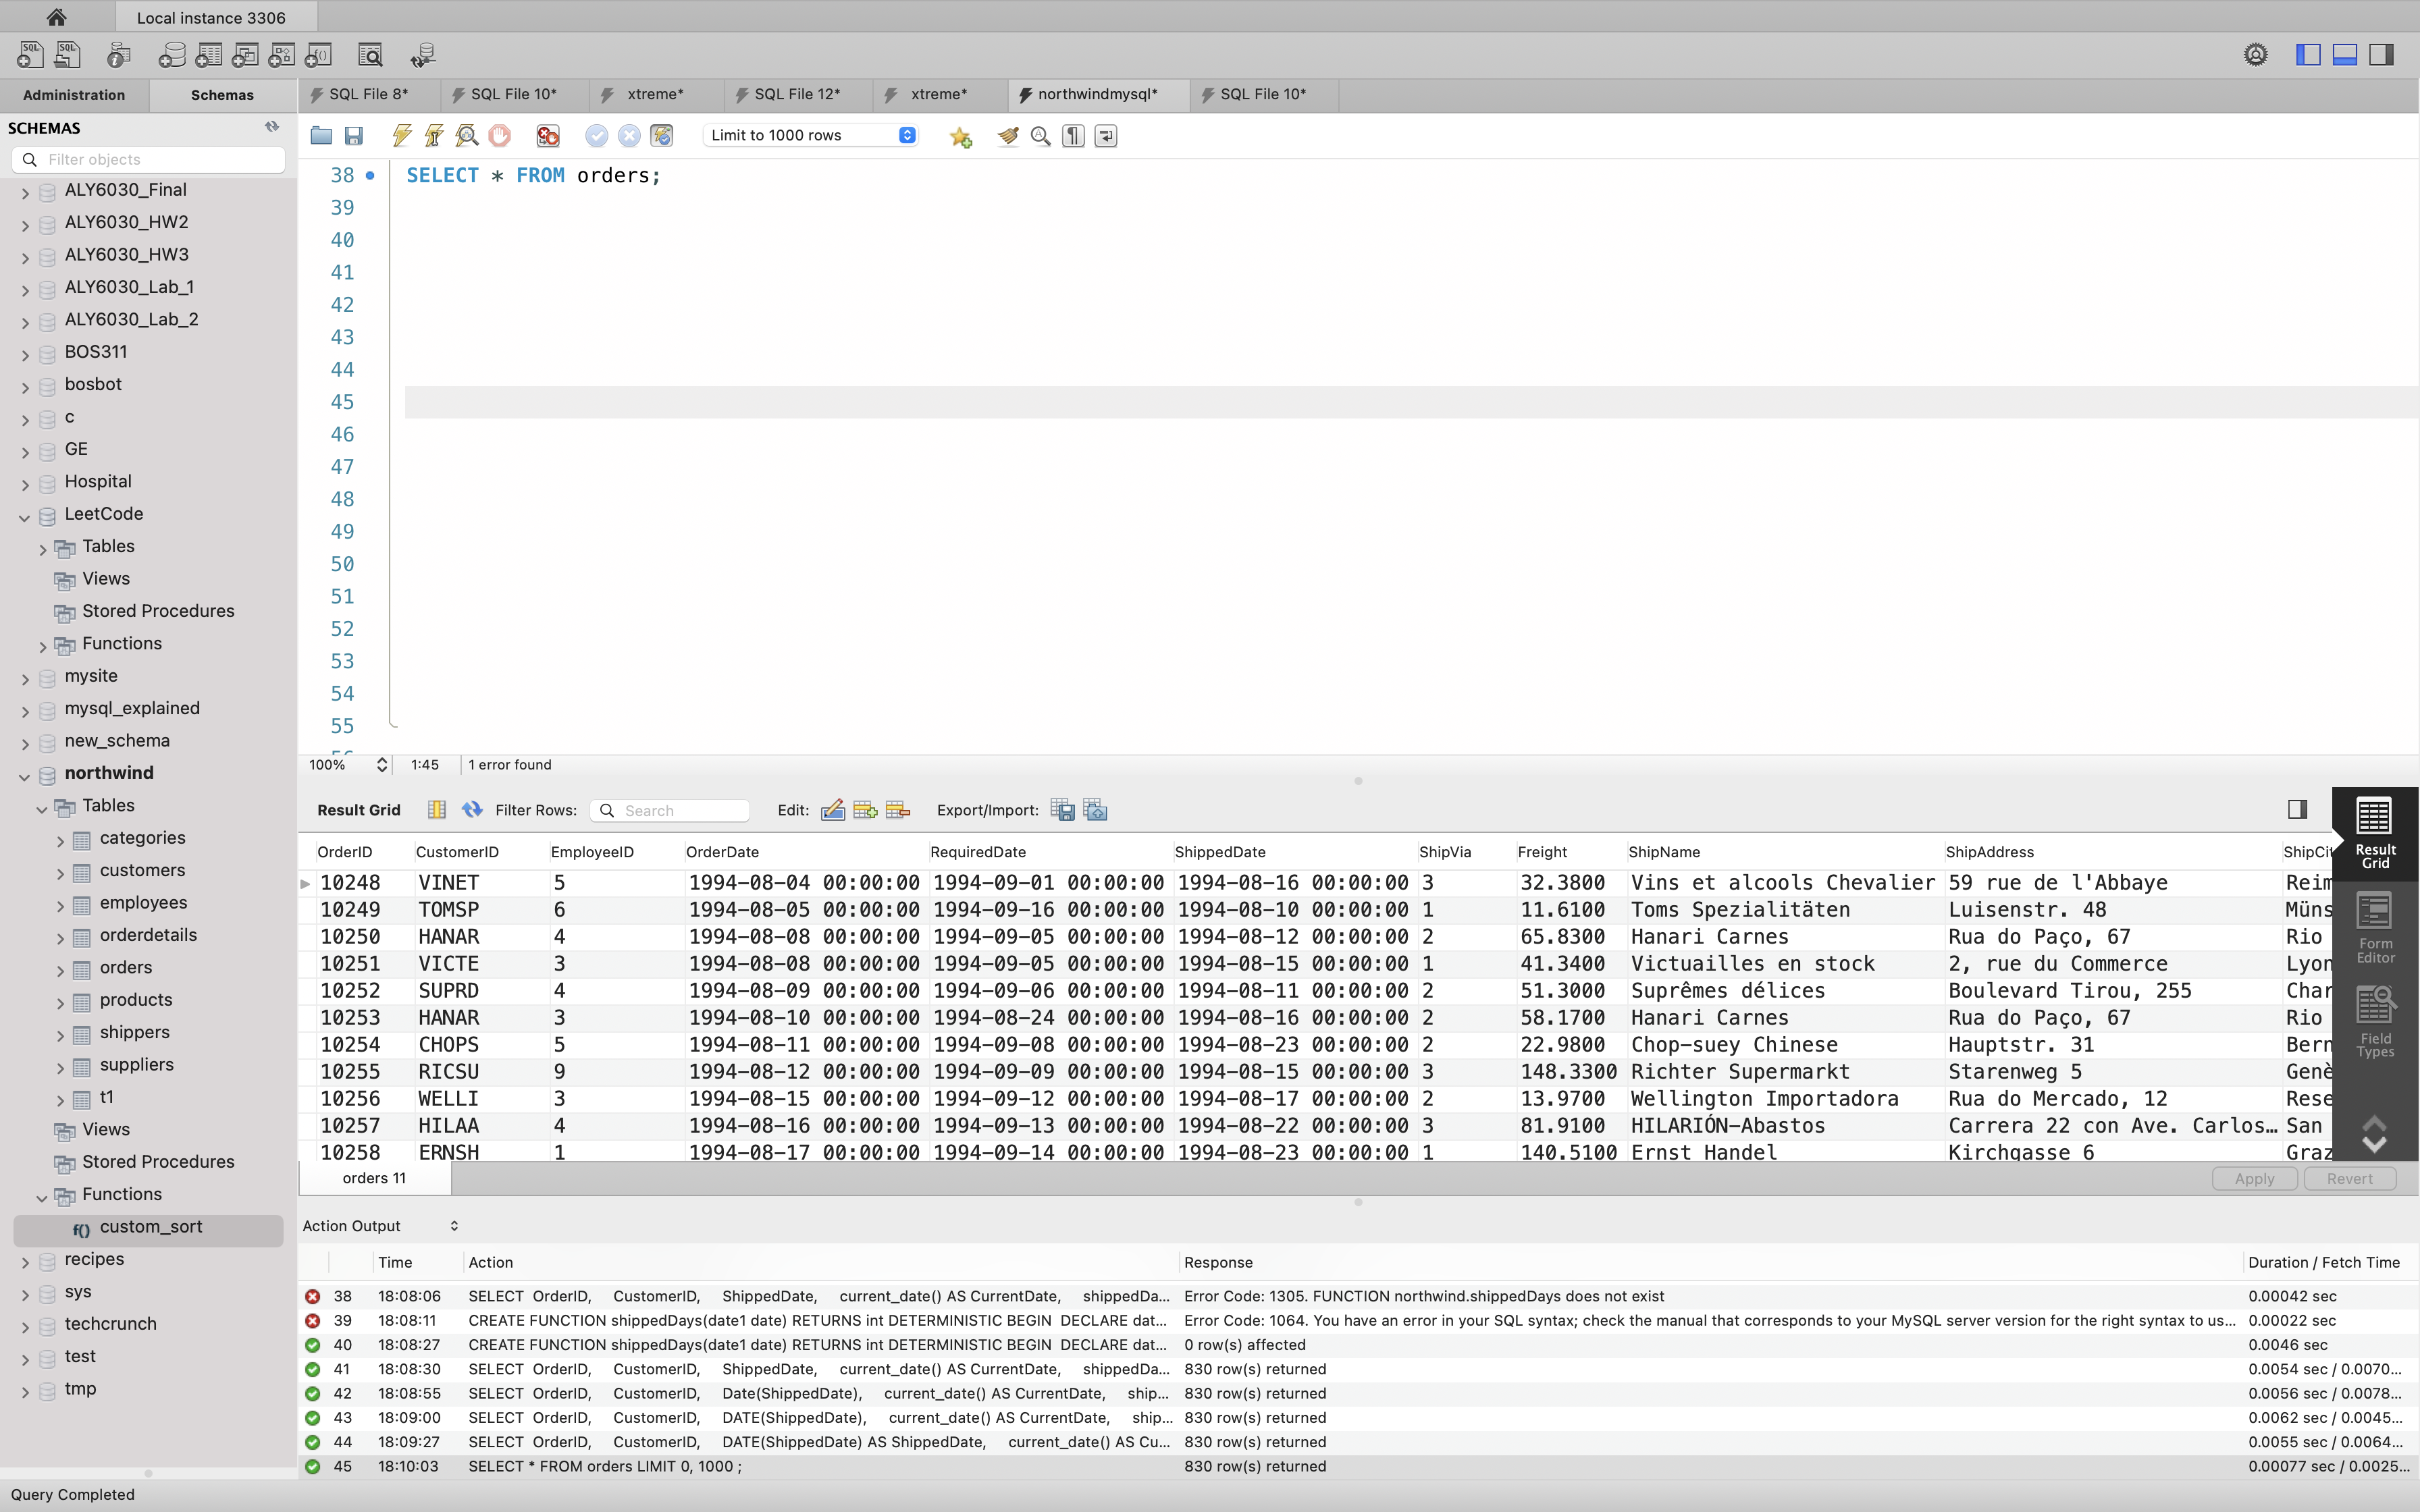
Task: Click Explain query plan magnifier icon
Action: [467, 136]
